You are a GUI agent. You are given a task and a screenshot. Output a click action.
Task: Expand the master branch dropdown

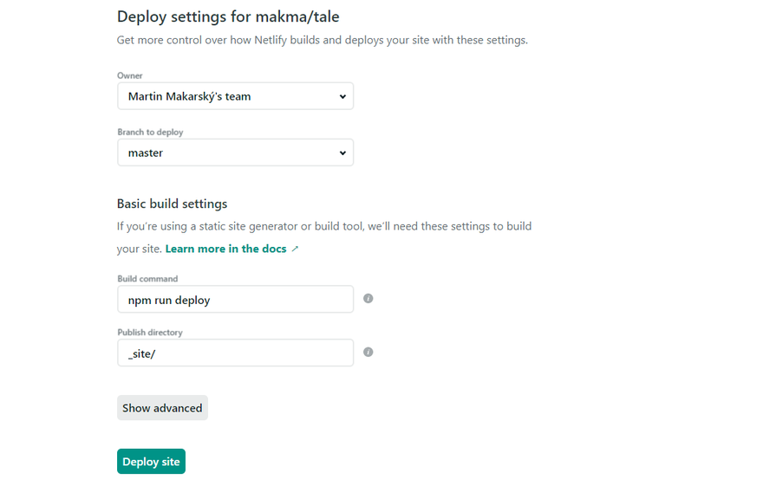[235, 152]
